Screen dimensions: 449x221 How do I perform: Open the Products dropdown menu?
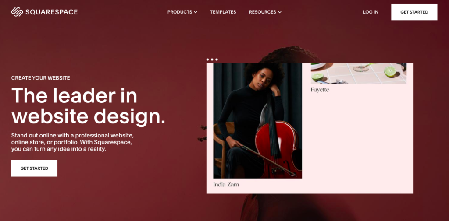182,12
